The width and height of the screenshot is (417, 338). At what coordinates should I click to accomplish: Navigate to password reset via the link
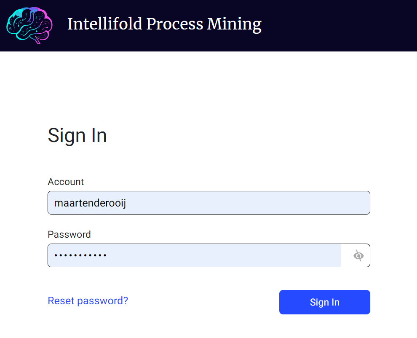click(x=88, y=300)
